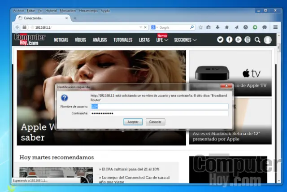Open a new browser tab
This screenshot has width=287, height=192.
click(x=75, y=18)
